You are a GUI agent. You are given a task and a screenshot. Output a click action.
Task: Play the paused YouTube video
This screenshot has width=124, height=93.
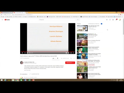click(x=22, y=53)
